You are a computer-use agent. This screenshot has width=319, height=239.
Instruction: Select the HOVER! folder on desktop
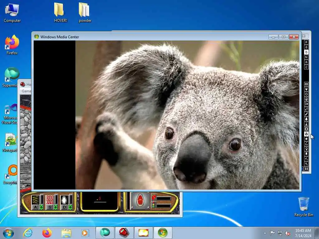click(x=60, y=12)
